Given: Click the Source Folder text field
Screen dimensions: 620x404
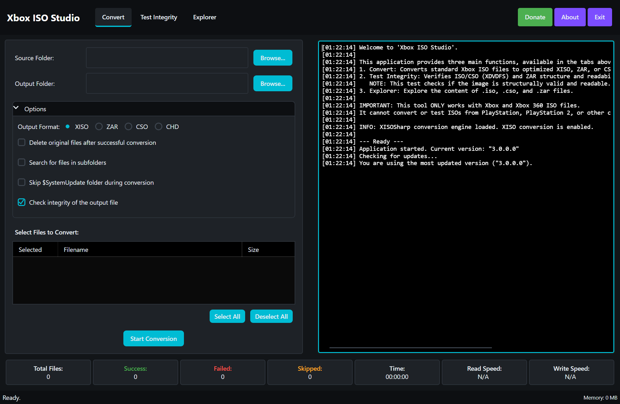Looking at the screenshot, I should (x=167, y=58).
